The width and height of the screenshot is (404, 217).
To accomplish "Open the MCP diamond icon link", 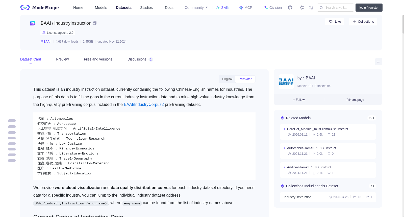I will (241, 8).
